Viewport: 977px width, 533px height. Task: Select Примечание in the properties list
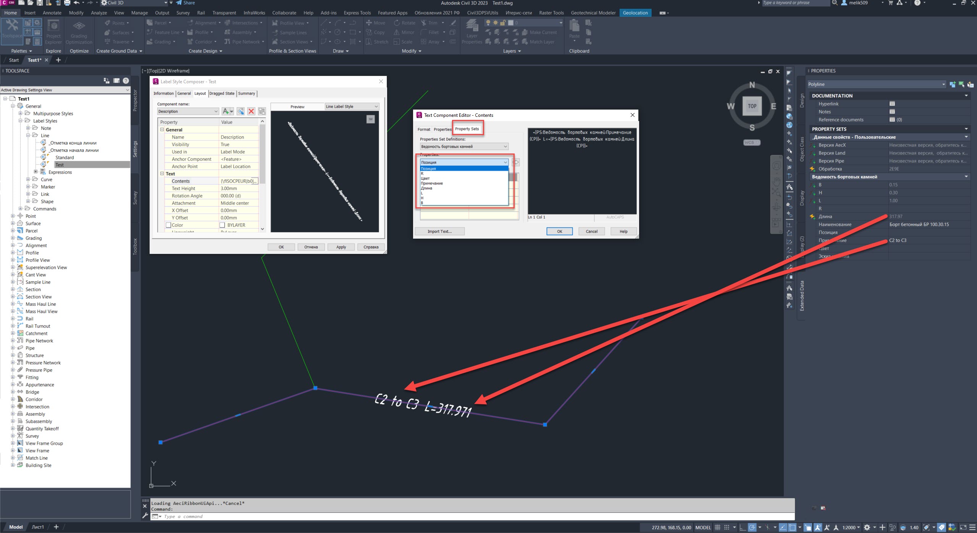tap(432, 183)
